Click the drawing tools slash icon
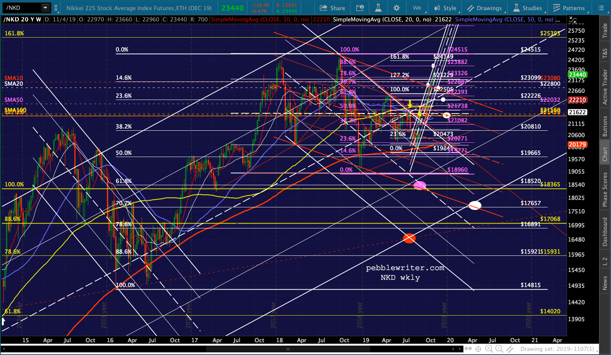Screen dimensions: 611x355 [509, 349]
